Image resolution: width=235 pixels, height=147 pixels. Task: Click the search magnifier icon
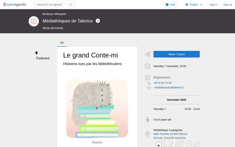(x=70, y=5)
